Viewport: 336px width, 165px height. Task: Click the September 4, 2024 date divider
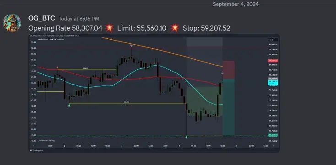click(x=235, y=4)
